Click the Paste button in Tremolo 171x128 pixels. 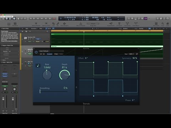(61, 54)
